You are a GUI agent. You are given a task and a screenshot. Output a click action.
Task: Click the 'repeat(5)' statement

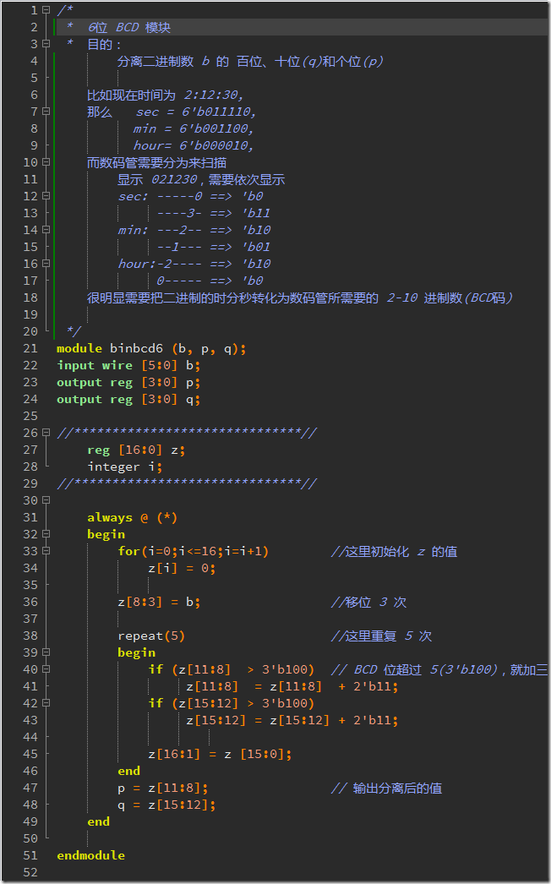[x=151, y=636]
